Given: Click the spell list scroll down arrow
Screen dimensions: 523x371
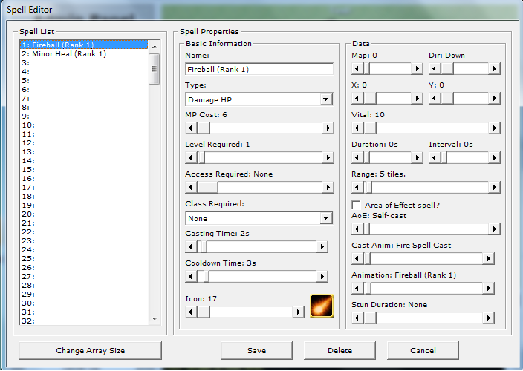Looking at the screenshot, I should coord(155,319).
